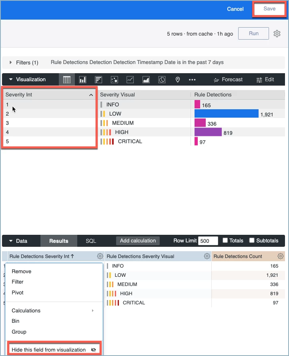The image size is (289, 356).
Task: Hide this field from visualization
Action: [54, 350]
